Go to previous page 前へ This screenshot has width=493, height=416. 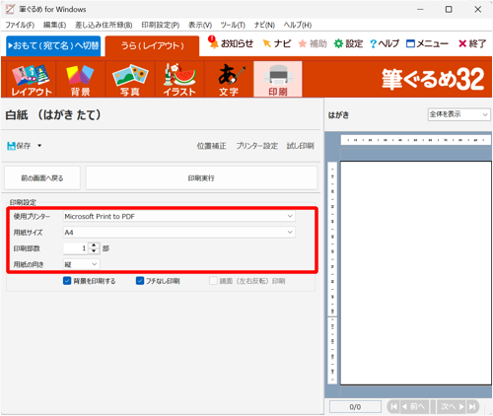coord(414,407)
